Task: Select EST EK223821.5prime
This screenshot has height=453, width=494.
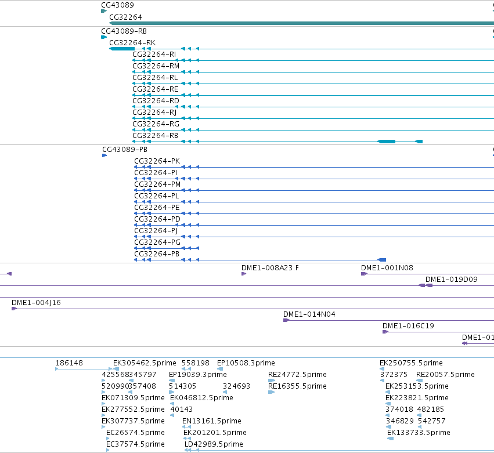Action: tap(417, 398)
